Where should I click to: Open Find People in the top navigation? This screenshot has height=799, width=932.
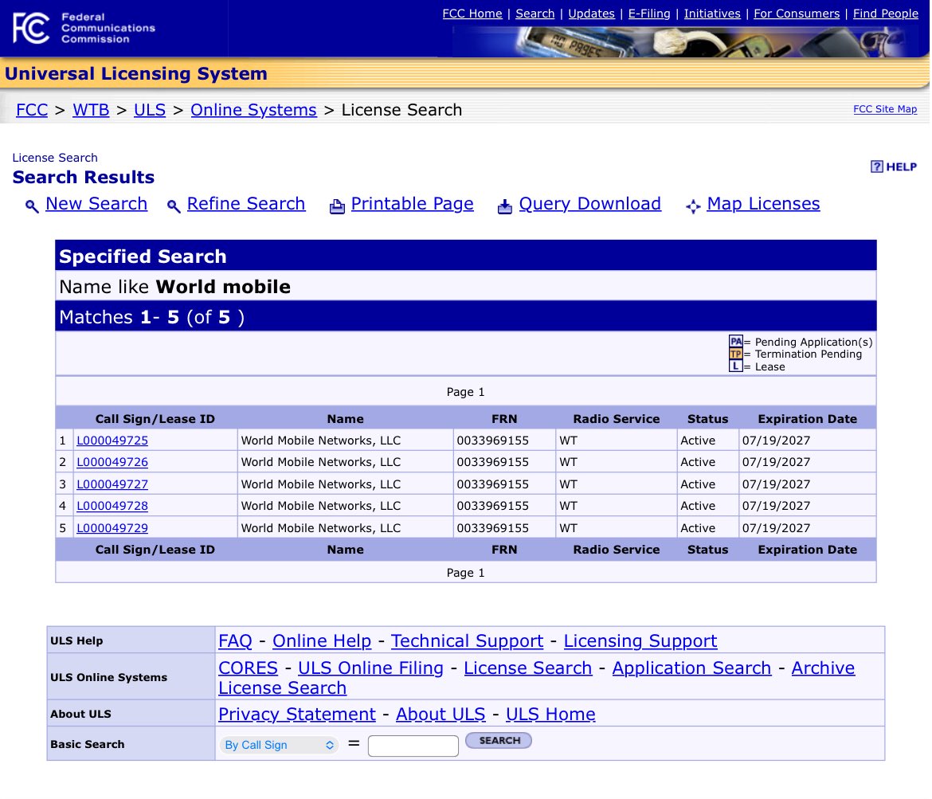click(886, 14)
